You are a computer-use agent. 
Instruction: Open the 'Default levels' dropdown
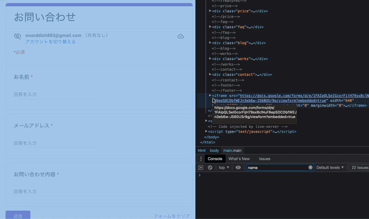(x=330, y=167)
